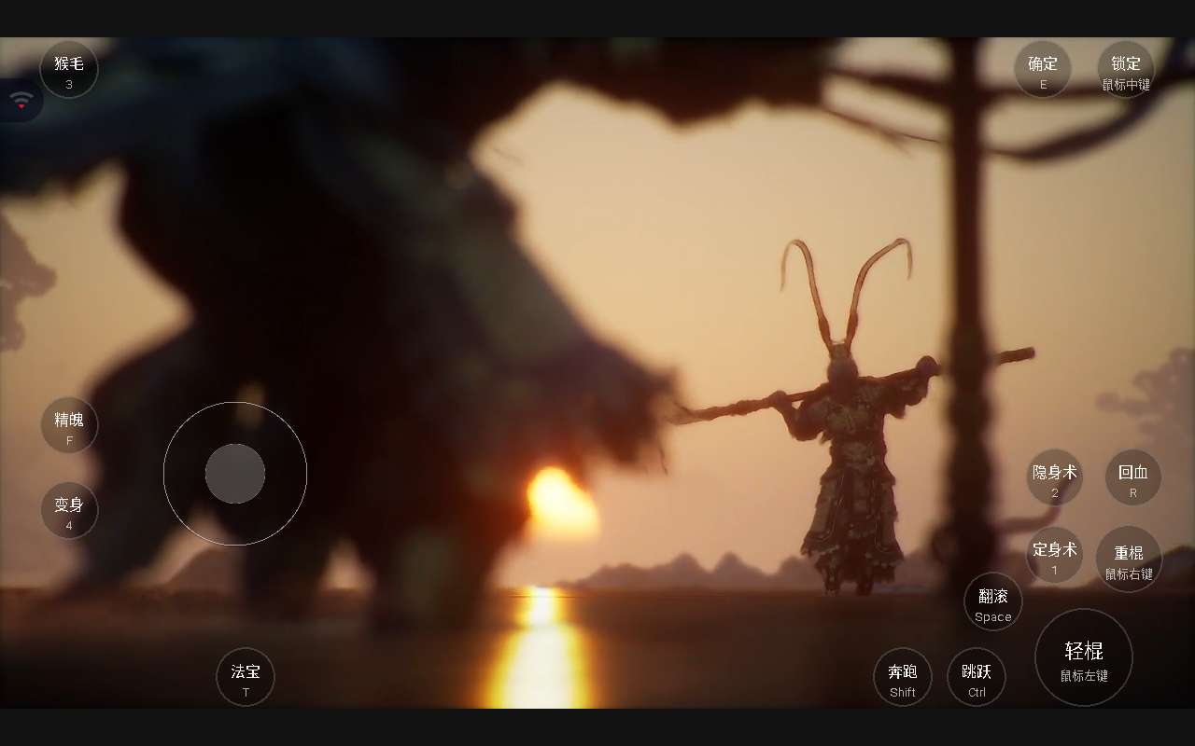The width and height of the screenshot is (1195, 746).
Task: Attack with the large 轻棍 button
Action: (1084, 657)
